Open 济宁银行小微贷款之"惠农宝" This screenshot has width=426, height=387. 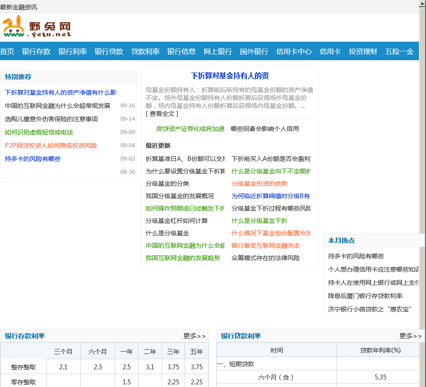370,310
